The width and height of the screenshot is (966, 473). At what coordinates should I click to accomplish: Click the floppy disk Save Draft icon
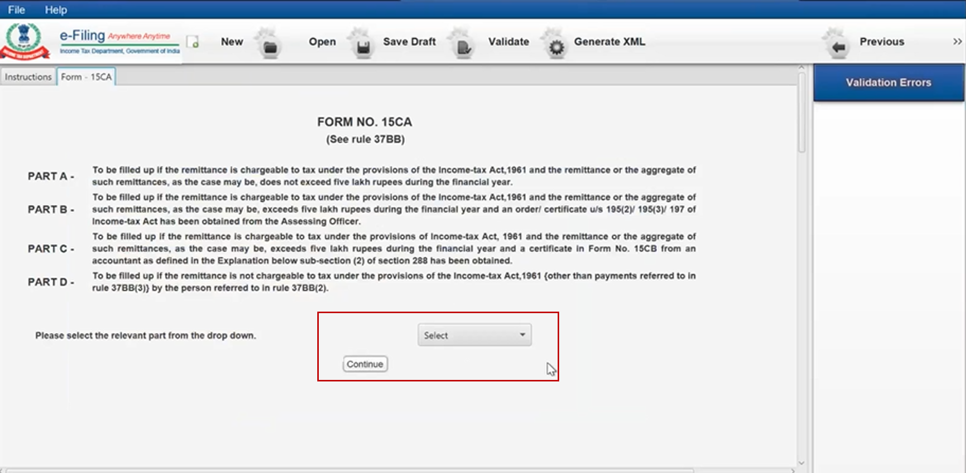363,48
